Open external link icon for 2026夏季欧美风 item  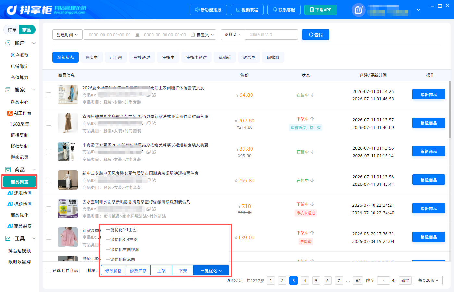(154, 95)
